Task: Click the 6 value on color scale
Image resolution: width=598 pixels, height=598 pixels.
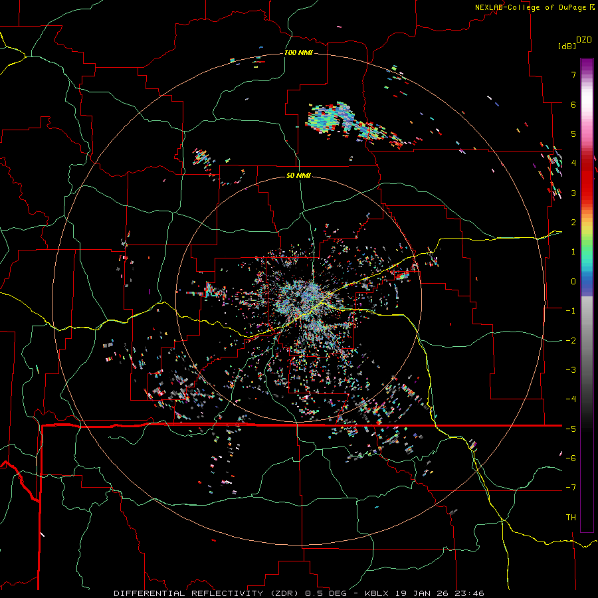Action: tap(573, 104)
